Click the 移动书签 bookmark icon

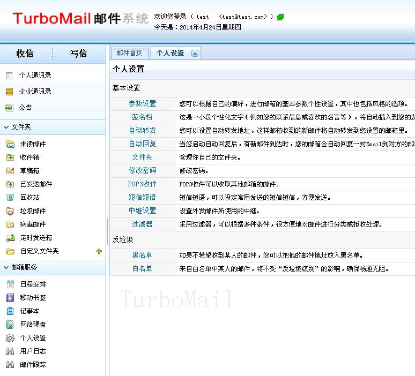pos(10,298)
